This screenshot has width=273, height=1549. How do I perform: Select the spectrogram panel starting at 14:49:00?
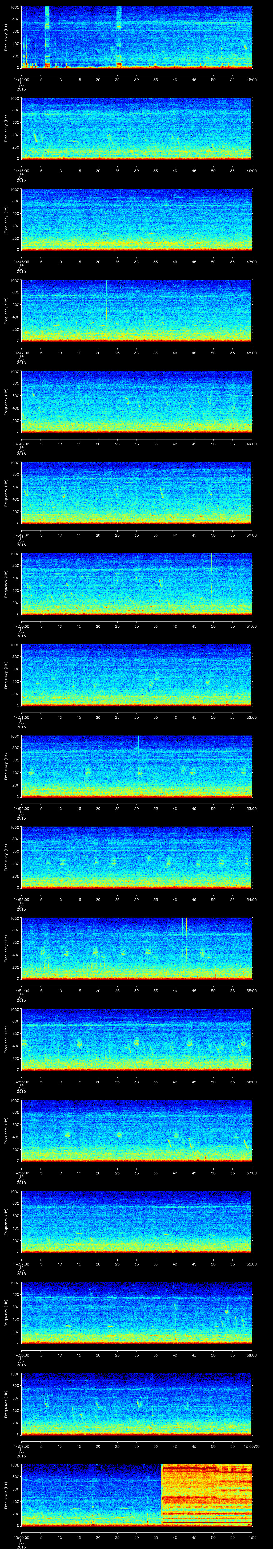137,493
